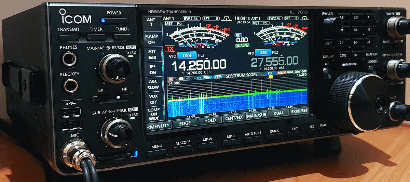
Task: Push the NB noise blanker button
Action: click(x=100, y=99)
